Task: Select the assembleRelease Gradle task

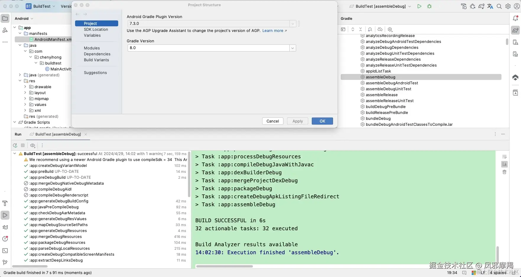Action: (382, 95)
